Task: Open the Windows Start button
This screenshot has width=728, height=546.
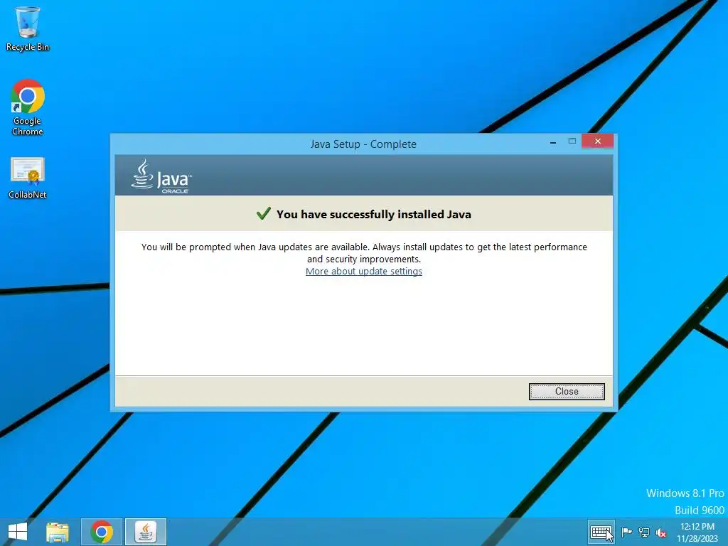Action: (x=18, y=532)
